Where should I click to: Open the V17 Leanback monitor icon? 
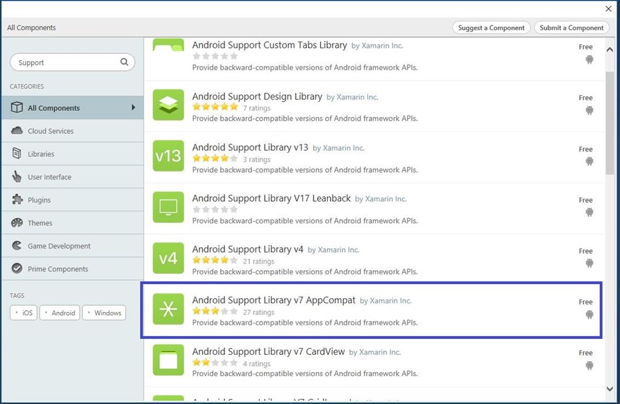pos(168,207)
